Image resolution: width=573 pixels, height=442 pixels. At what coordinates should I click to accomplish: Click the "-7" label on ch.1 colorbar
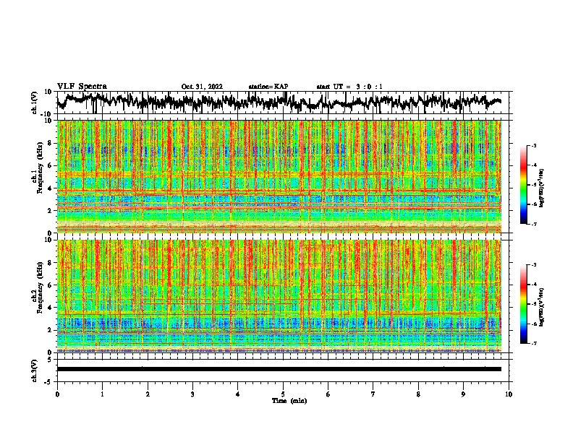click(x=533, y=224)
